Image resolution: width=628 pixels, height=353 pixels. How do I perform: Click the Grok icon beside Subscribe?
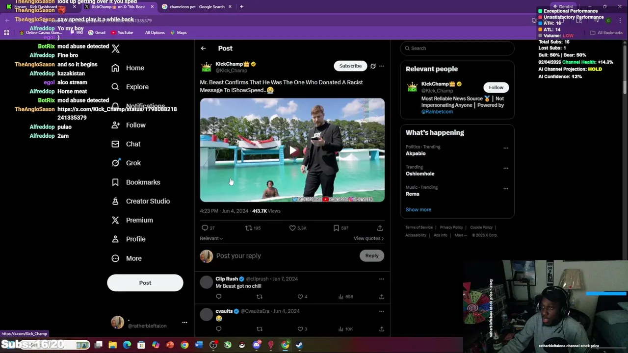(x=373, y=66)
